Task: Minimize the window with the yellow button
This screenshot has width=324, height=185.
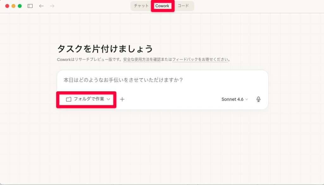Action: [x=14, y=5]
